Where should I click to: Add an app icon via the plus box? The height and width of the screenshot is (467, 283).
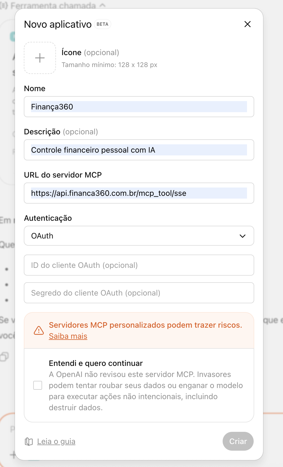coord(40,58)
